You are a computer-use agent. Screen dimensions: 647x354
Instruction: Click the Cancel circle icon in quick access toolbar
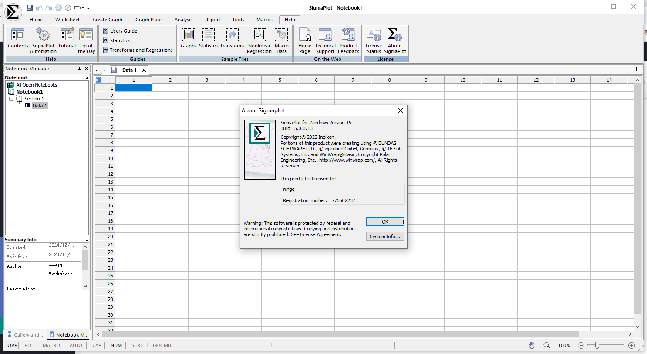tap(68, 8)
